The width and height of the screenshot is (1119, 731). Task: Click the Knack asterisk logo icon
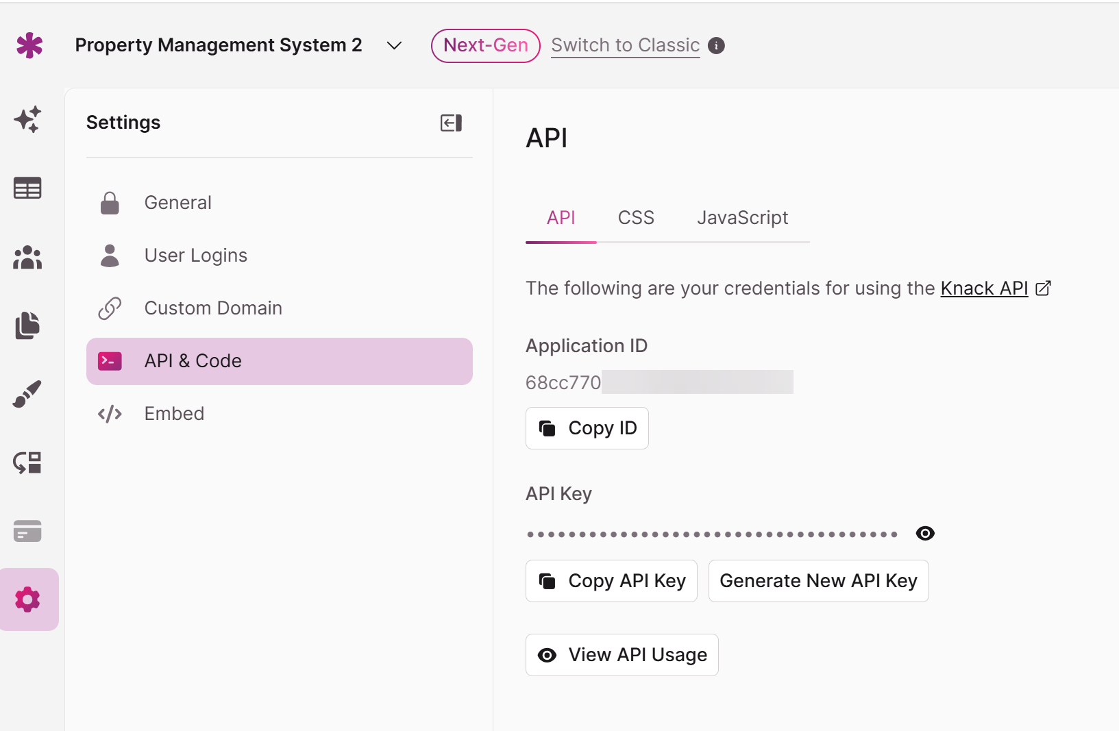(29, 46)
